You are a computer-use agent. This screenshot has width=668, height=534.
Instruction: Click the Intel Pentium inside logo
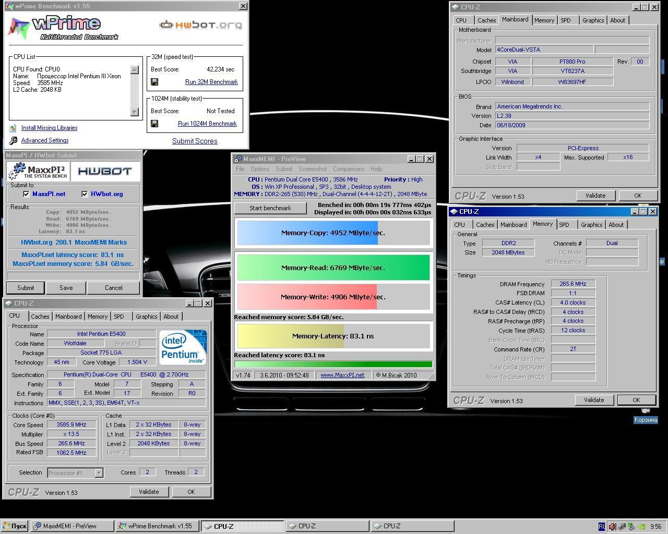183,347
